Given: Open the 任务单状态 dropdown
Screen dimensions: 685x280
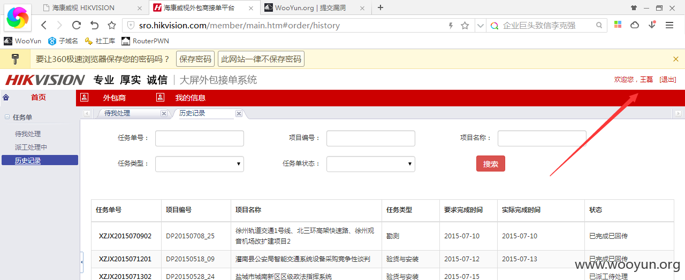Looking at the screenshot, I should coord(371,164).
